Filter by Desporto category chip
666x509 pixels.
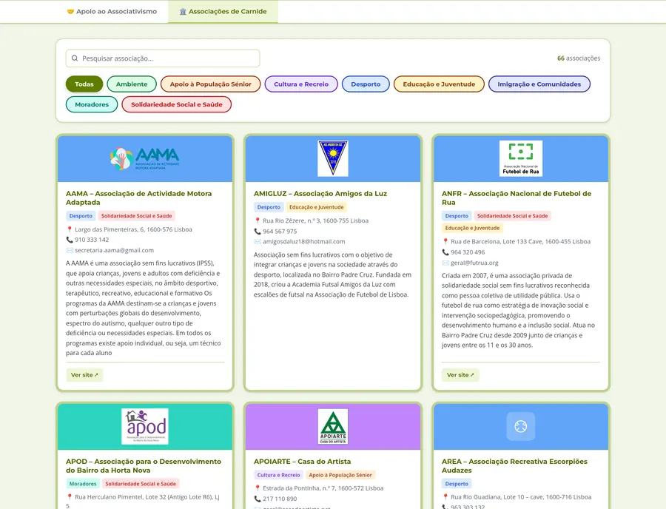[x=366, y=84]
